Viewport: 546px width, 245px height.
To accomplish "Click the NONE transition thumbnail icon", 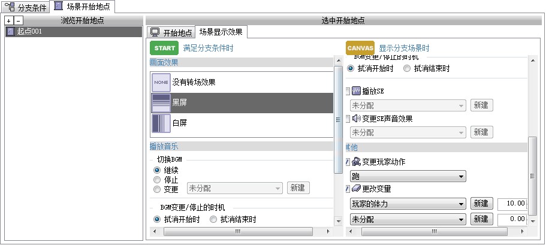I will tap(161, 83).
